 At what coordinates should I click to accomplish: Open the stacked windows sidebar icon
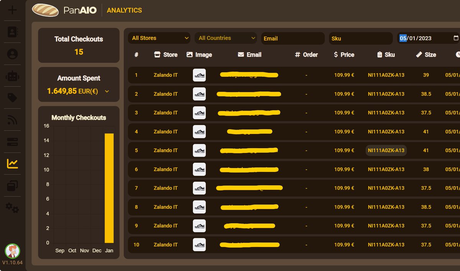(x=13, y=186)
